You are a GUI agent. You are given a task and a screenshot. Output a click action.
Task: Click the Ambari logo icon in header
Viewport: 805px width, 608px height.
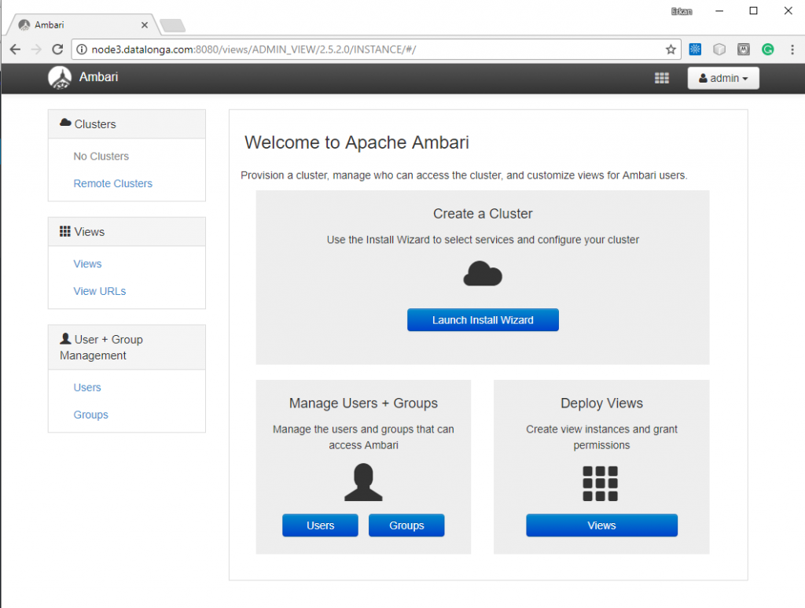[x=60, y=78]
